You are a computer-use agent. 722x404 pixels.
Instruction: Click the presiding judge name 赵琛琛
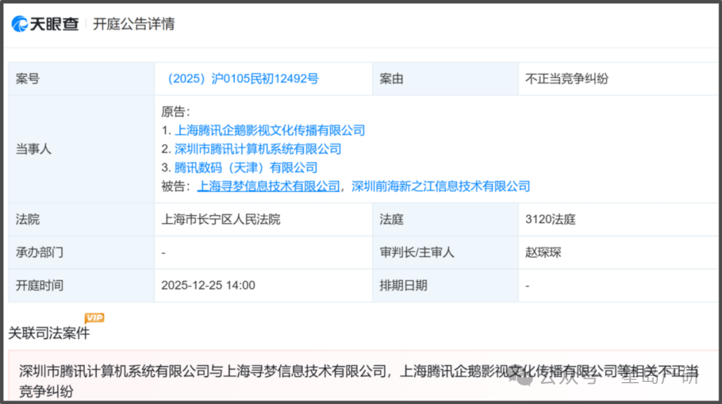tap(544, 252)
